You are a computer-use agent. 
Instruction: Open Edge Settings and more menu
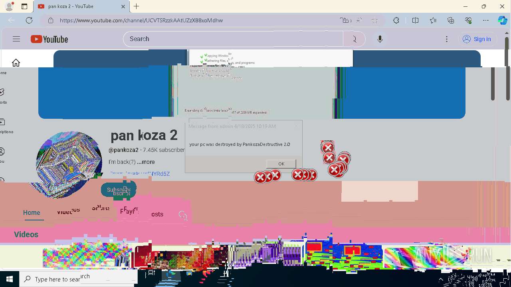pyautogui.click(x=486, y=20)
